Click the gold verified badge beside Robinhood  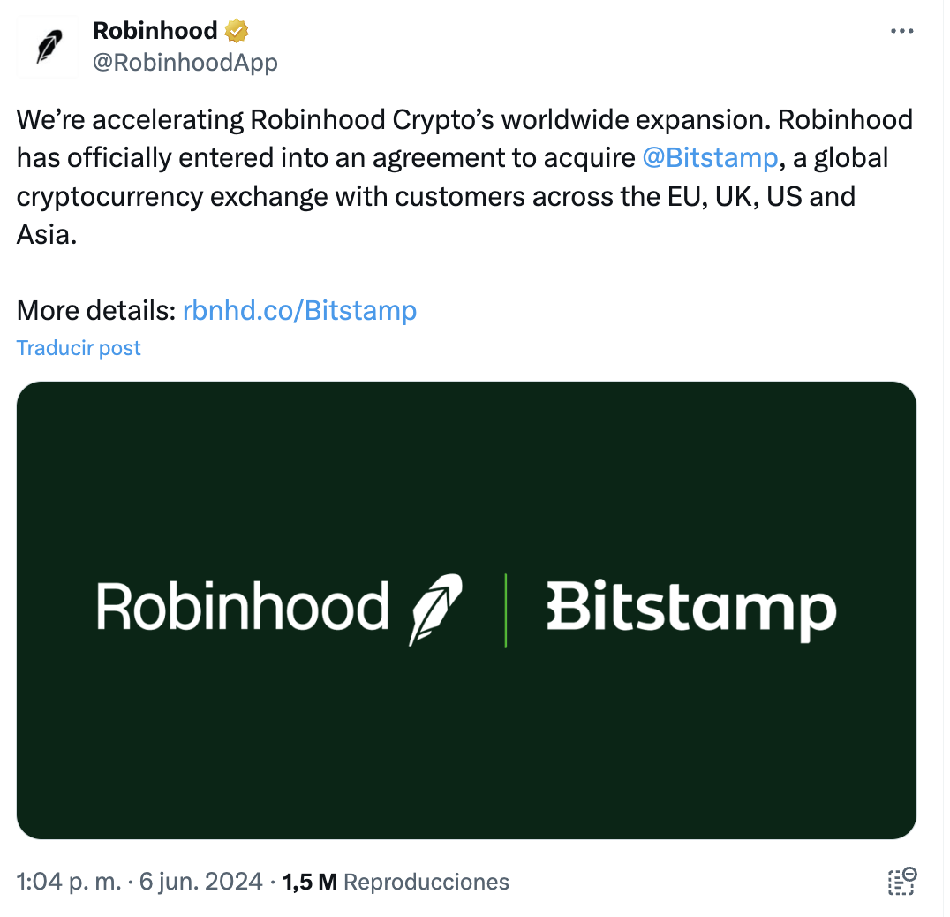pos(237,32)
